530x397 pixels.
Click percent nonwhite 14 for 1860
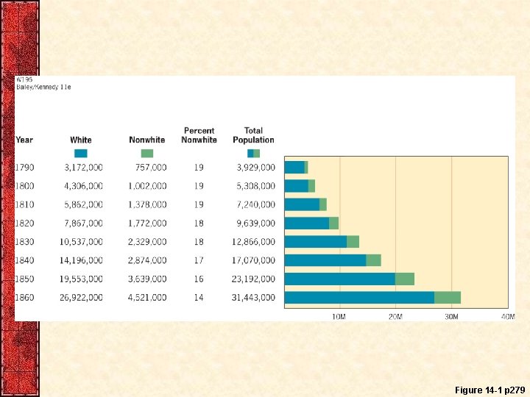[x=199, y=298]
